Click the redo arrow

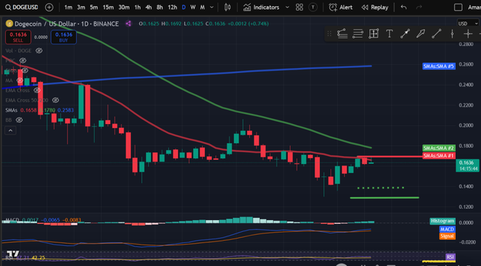point(419,7)
